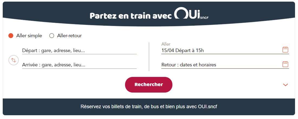298x119 pixels.
Task: Click the sncf text in the logo
Action: (204, 18)
